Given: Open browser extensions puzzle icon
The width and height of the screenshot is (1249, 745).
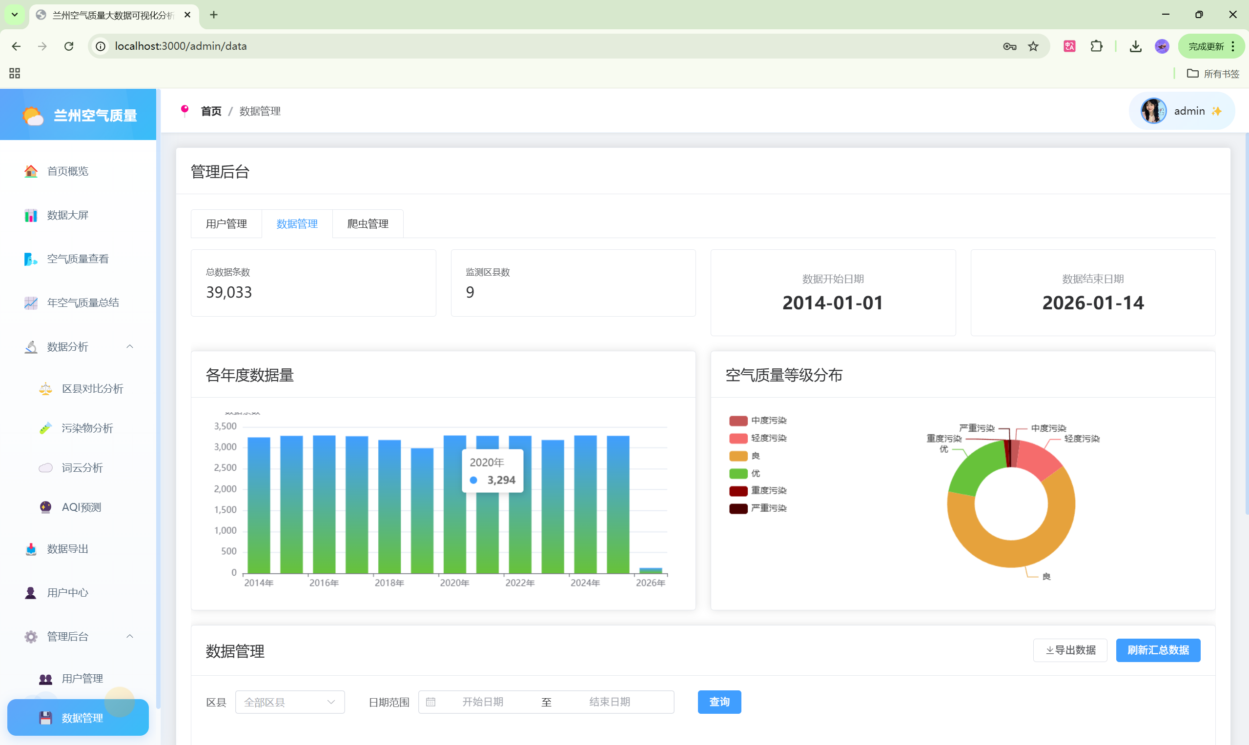Looking at the screenshot, I should (x=1096, y=46).
